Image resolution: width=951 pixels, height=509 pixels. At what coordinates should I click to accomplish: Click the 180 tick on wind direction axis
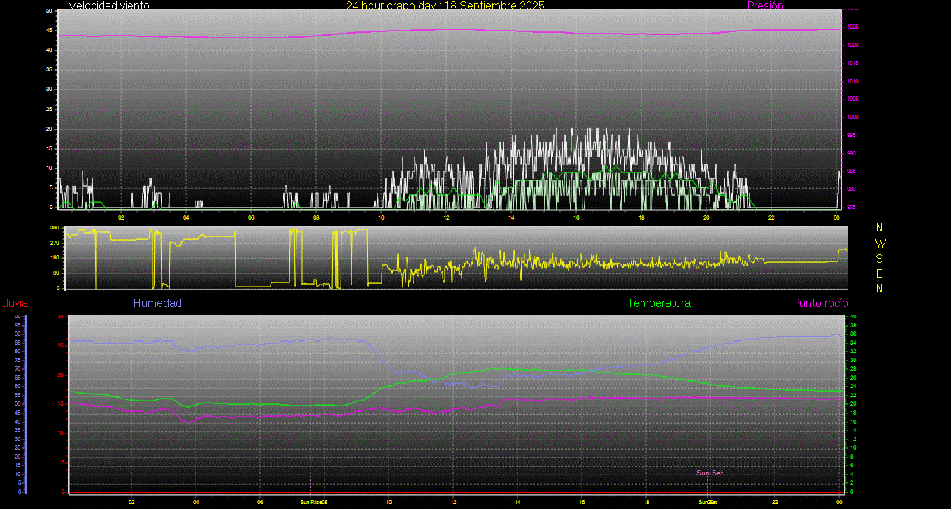55,258
